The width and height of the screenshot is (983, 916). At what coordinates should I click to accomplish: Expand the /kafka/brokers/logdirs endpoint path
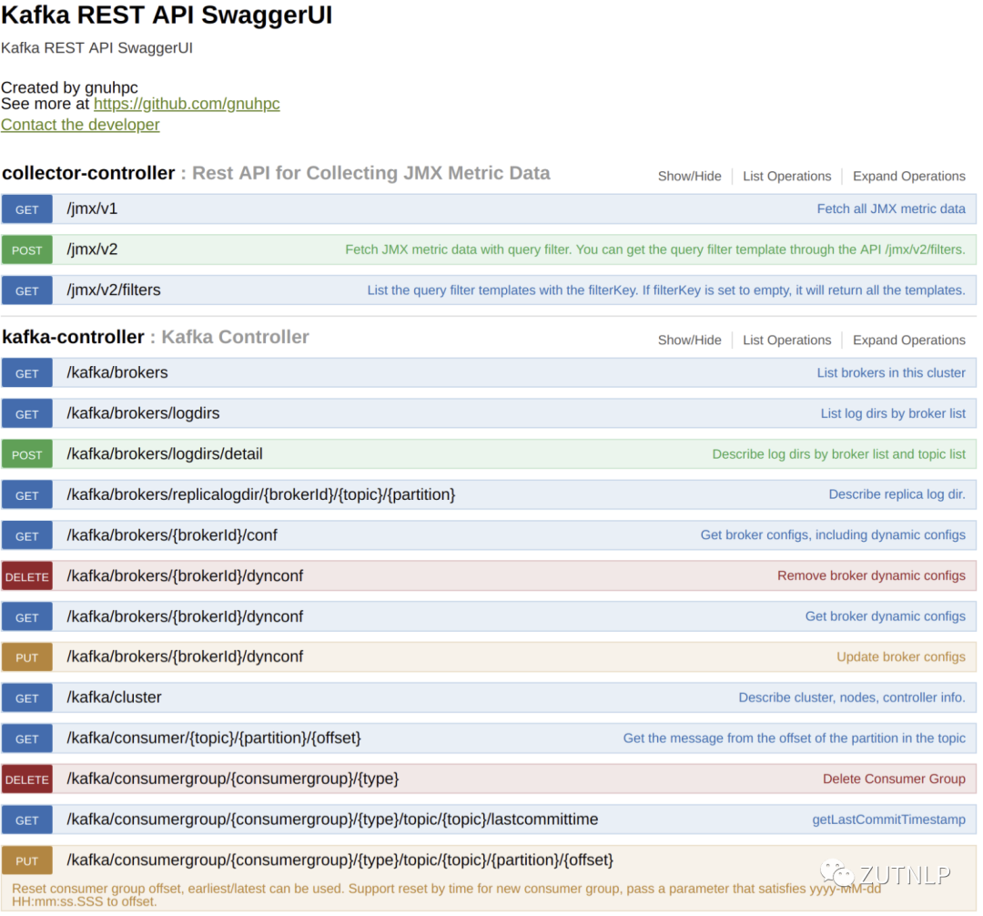tap(143, 413)
